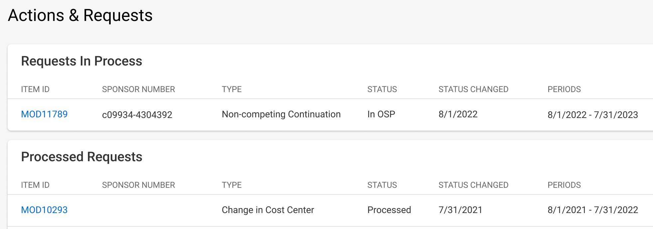
Task: Open the MOD11789 request link
Action: (x=44, y=114)
